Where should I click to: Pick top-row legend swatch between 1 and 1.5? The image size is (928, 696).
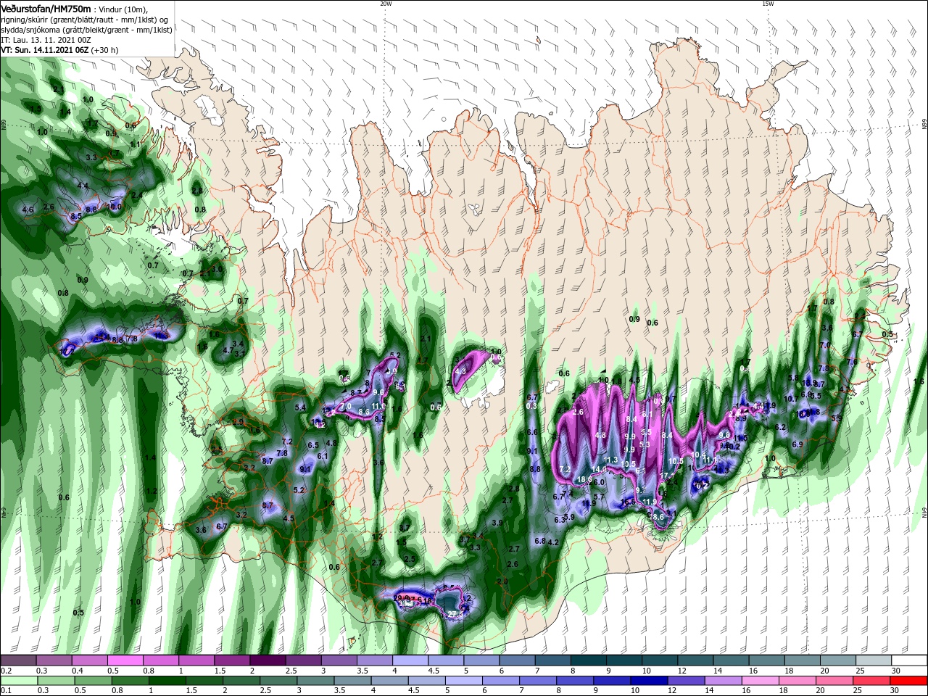point(196,660)
